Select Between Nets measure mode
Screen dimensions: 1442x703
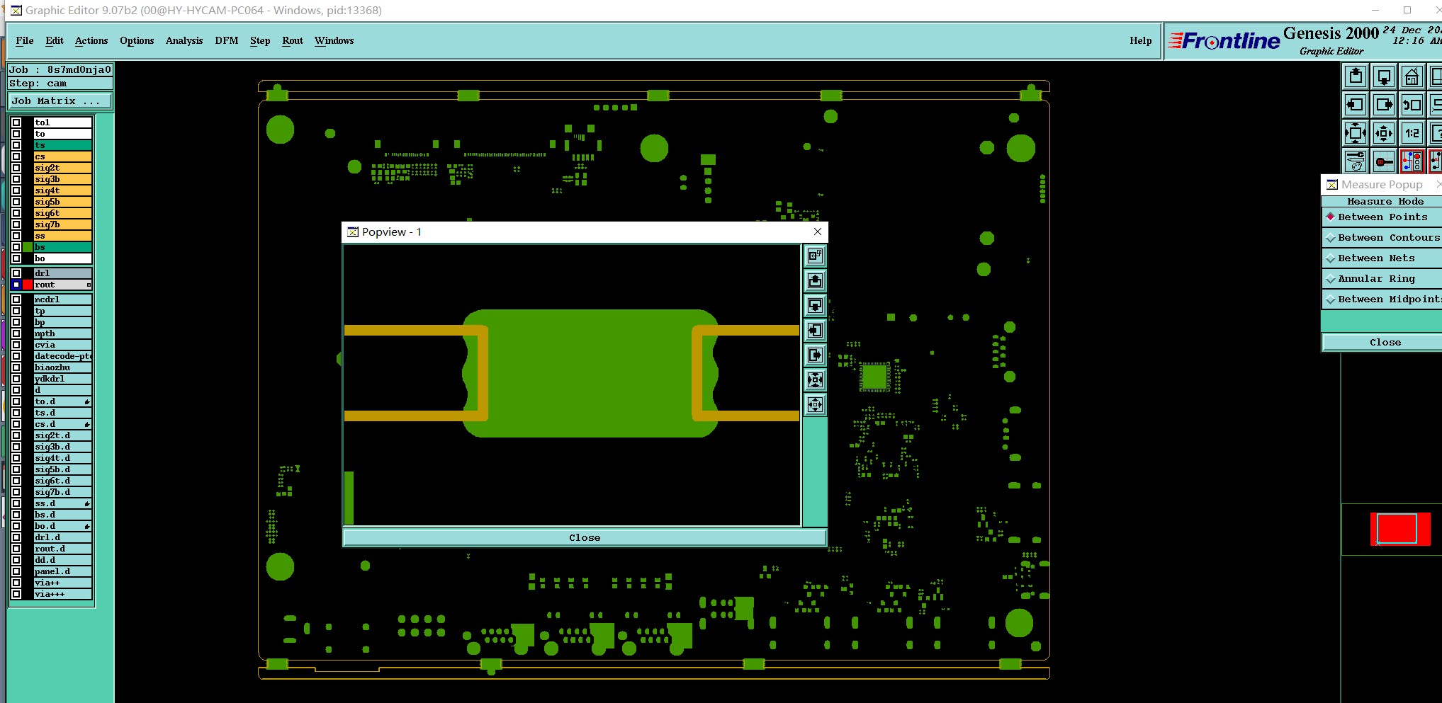click(x=1382, y=258)
